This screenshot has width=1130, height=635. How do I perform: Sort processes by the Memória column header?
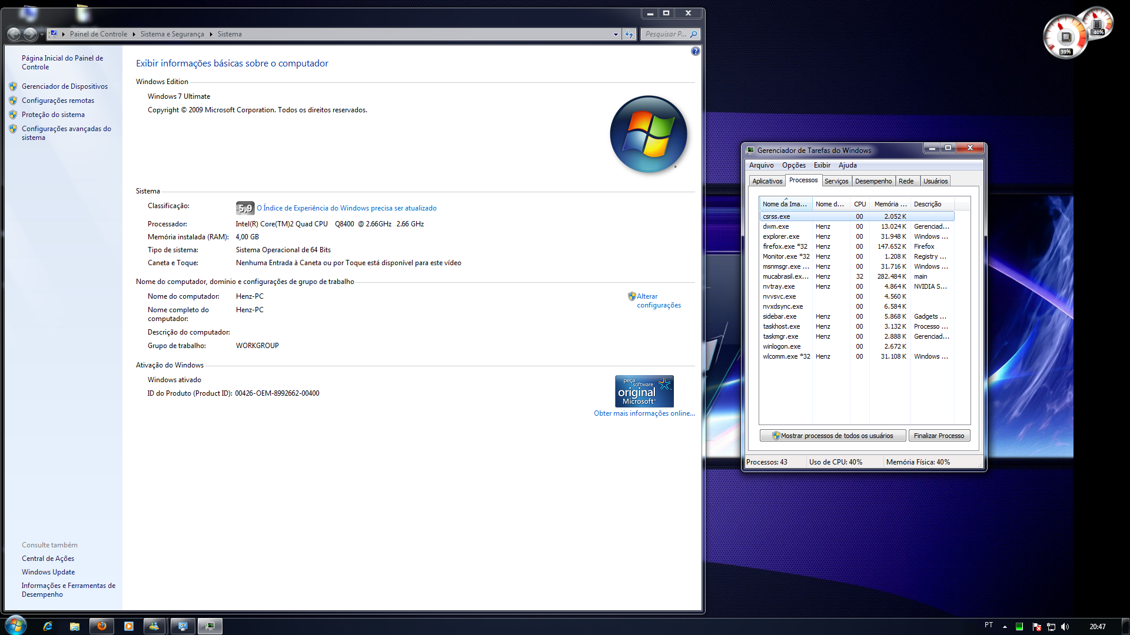point(889,204)
